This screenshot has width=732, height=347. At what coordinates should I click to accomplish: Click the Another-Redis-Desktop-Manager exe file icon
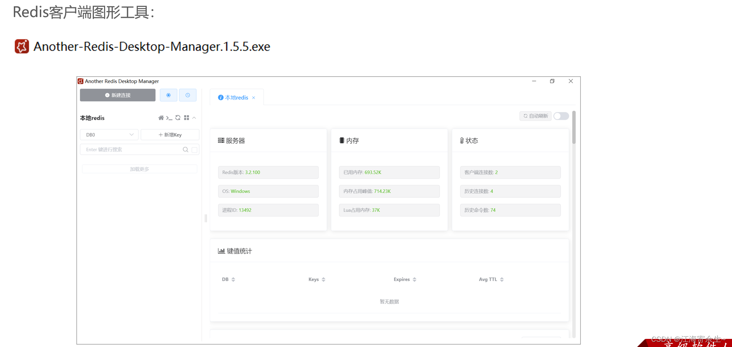click(x=22, y=46)
